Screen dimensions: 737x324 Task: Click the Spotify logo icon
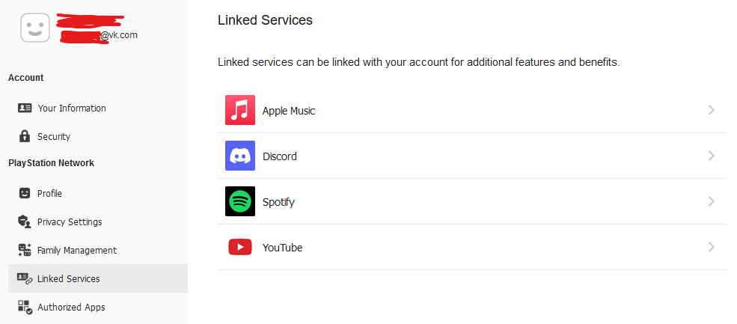click(240, 201)
